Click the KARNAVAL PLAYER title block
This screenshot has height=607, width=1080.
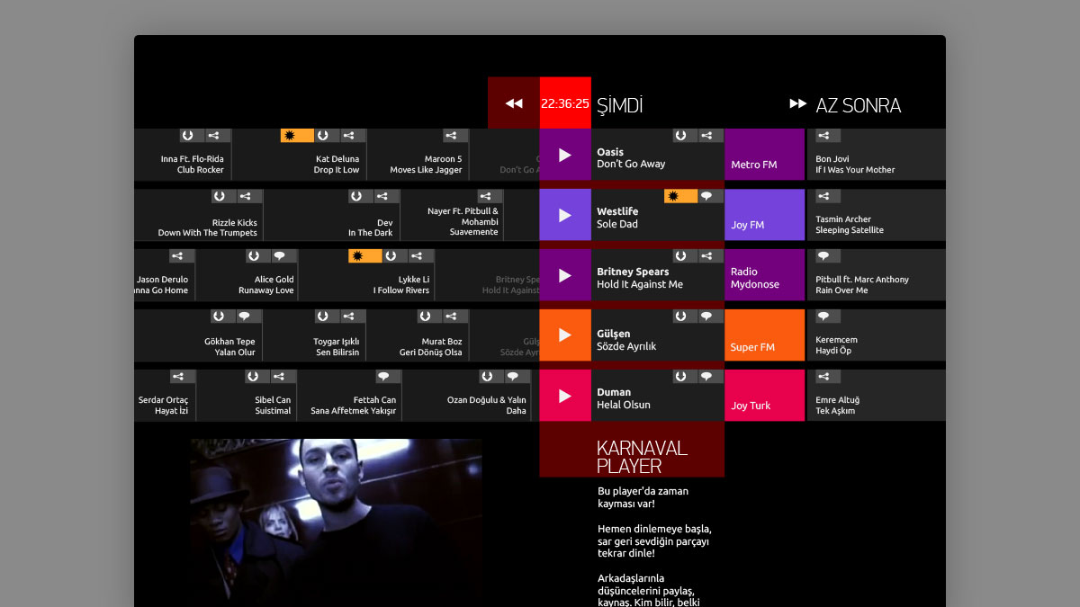[632, 450]
